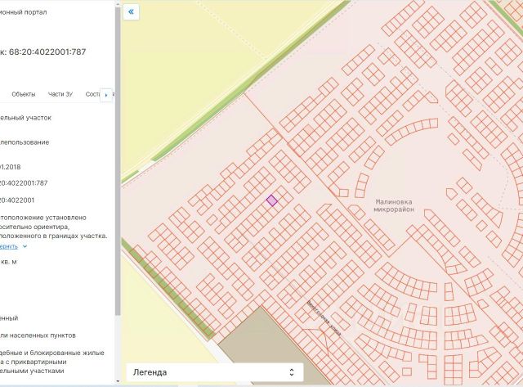The width and height of the screenshot is (523, 387).
Task: Open the Легенда dropdown
Action: tap(212, 372)
